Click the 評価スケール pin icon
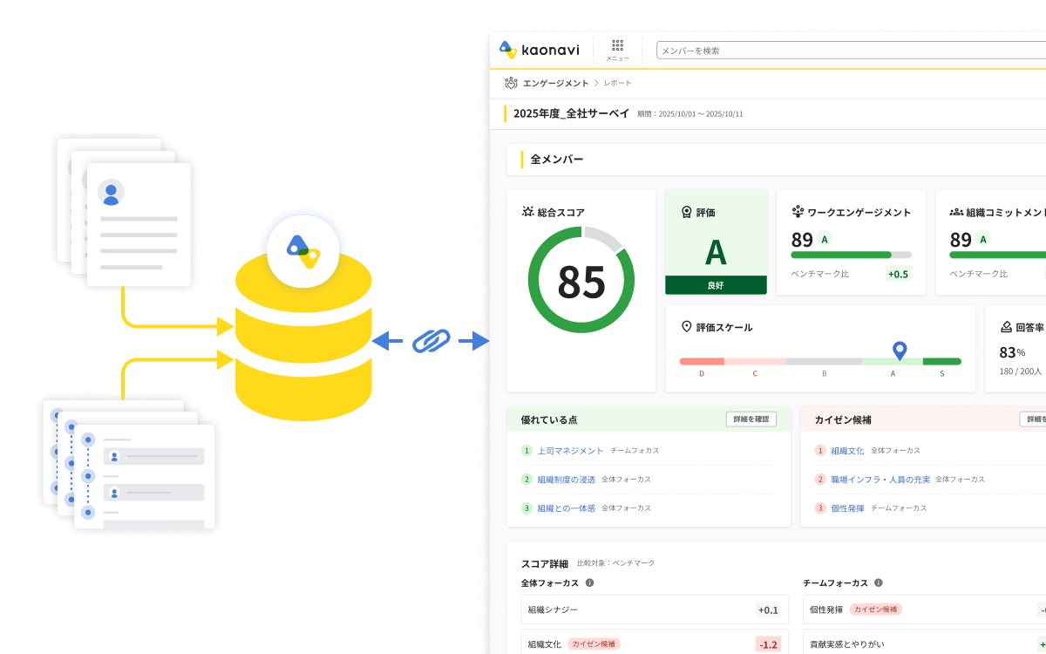 [687, 327]
